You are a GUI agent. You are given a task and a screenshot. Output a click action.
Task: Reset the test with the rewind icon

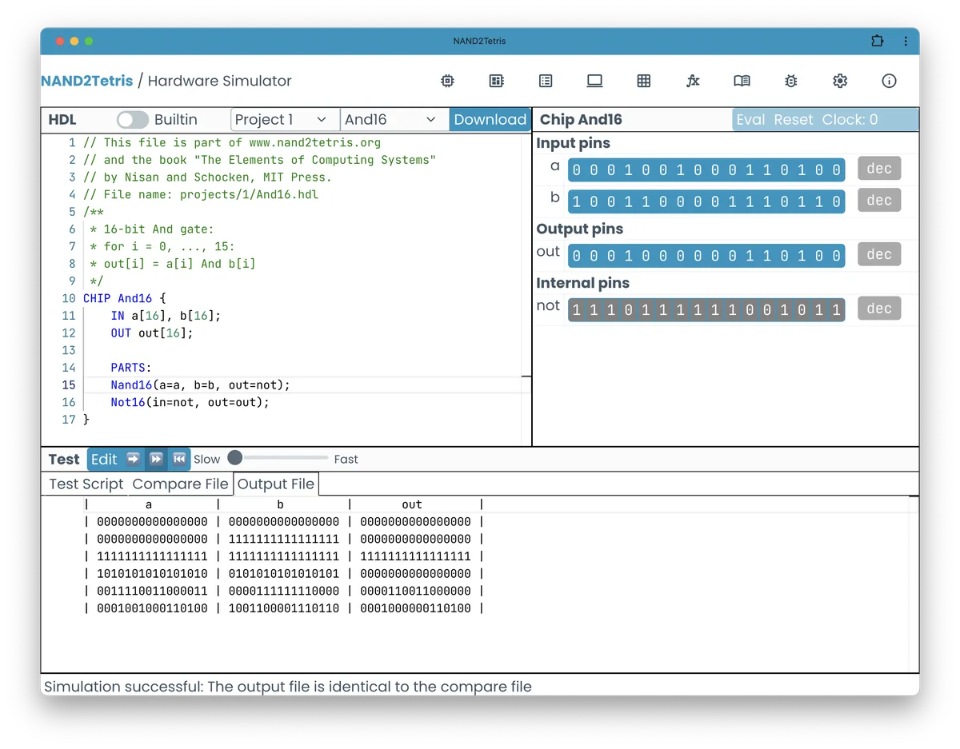(180, 459)
